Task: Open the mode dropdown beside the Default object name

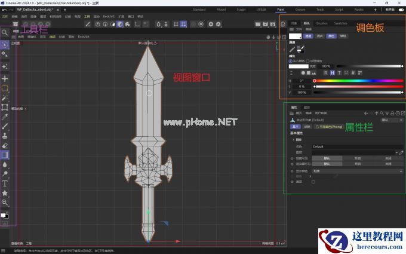Action: pos(391,120)
